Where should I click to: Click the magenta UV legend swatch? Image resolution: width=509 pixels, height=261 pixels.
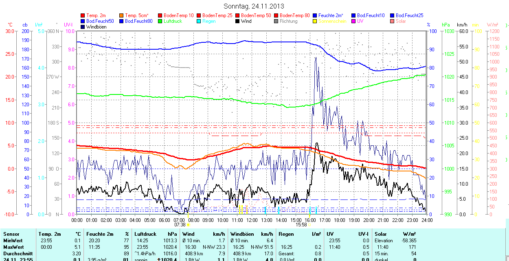pyautogui.click(x=353, y=21)
